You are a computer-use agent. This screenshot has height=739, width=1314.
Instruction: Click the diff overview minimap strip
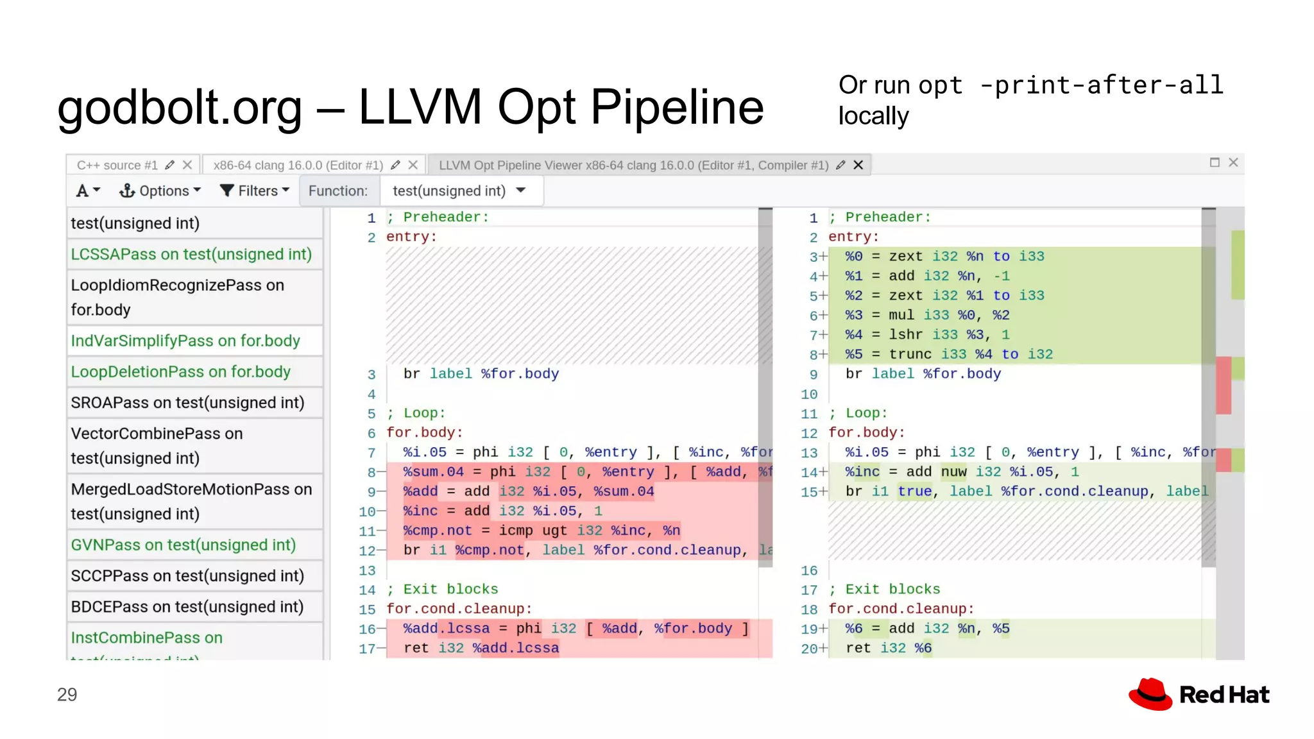(x=1231, y=433)
